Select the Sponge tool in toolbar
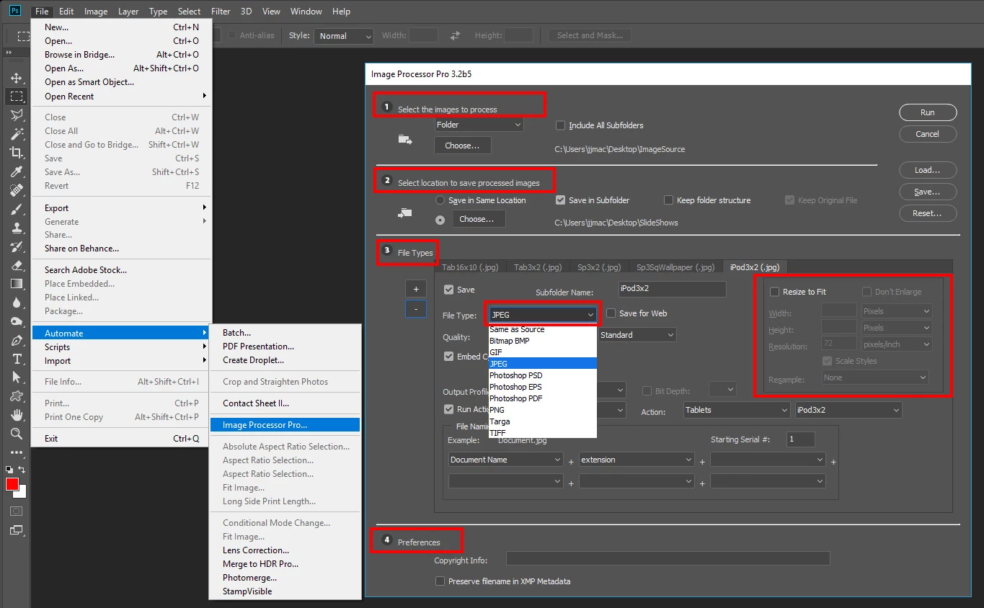Image resolution: width=984 pixels, height=608 pixels. pos(16,321)
